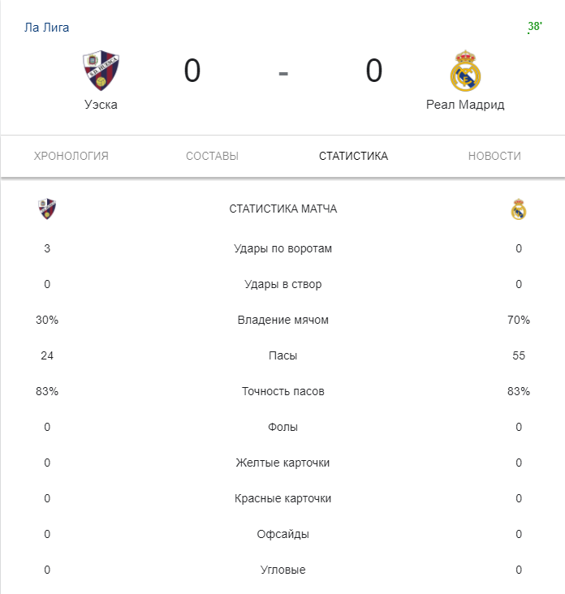Click small Real Madrid crest in statistics header
This screenshot has height=594, width=565.
pyautogui.click(x=519, y=209)
